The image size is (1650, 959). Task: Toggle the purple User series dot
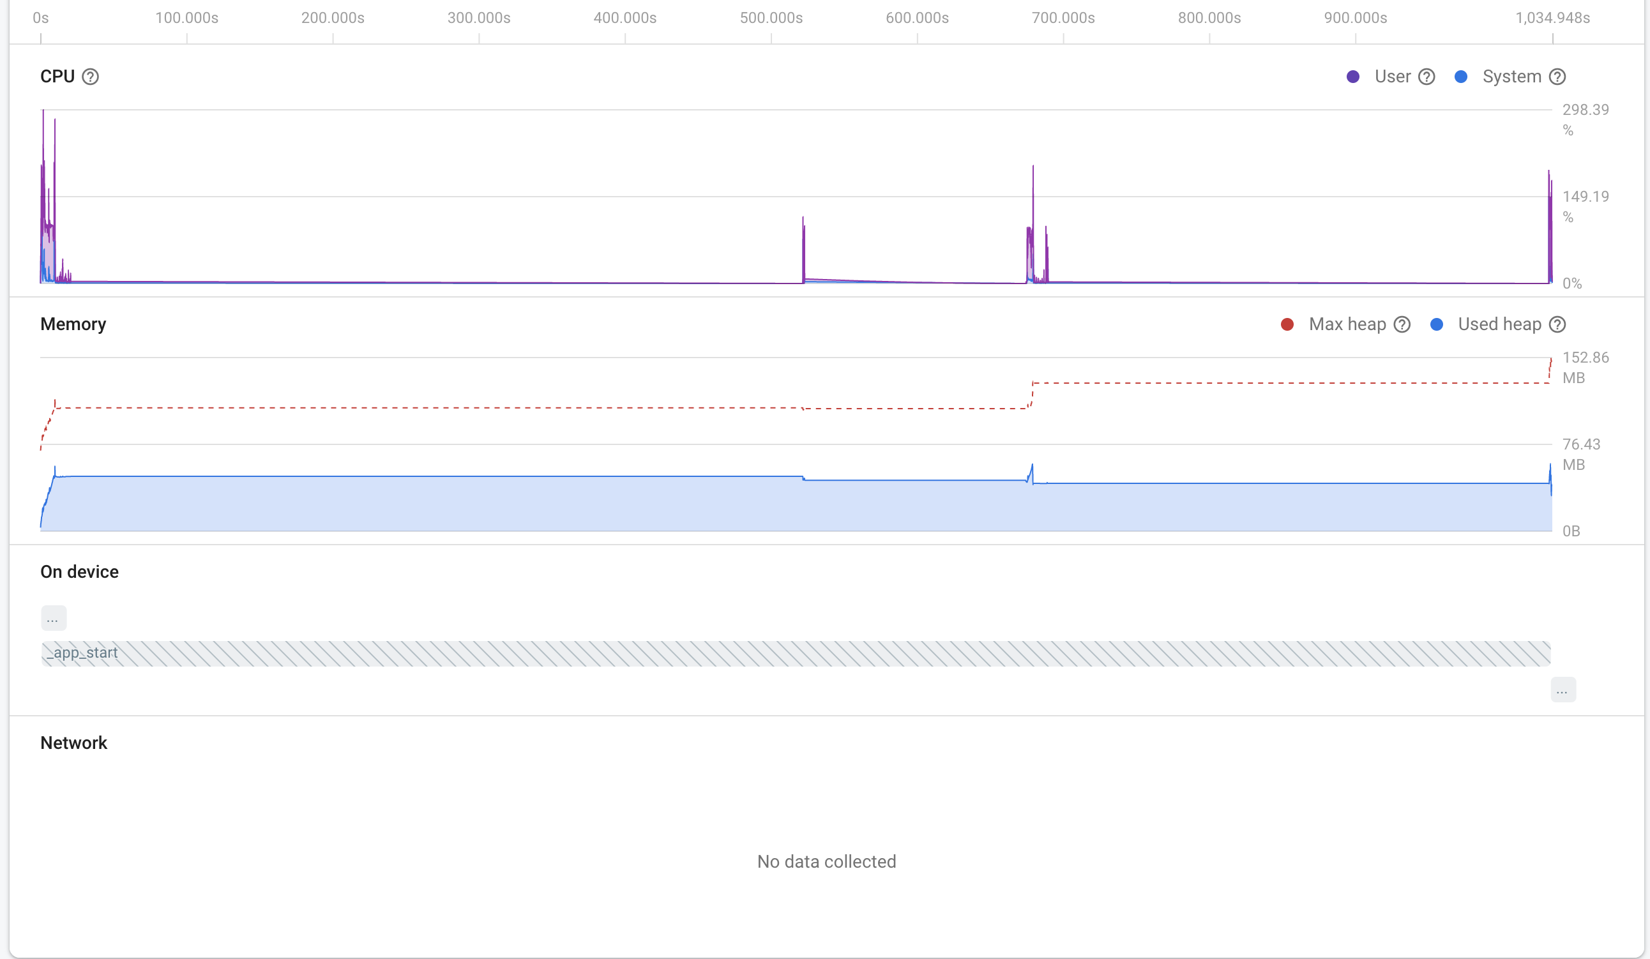coord(1352,77)
